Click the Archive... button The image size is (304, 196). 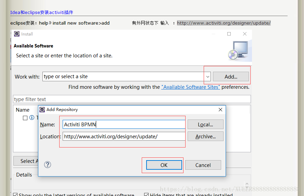pos(205,137)
